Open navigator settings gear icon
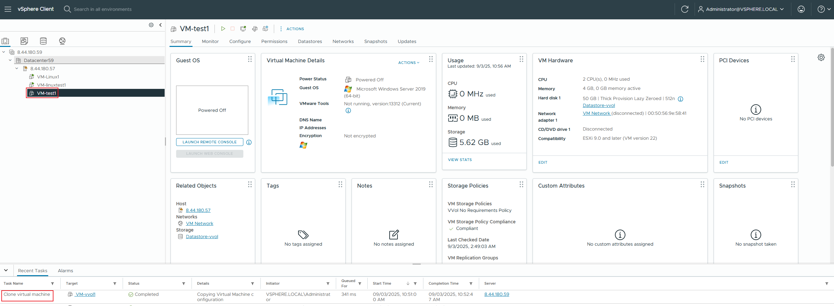This screenshot has height=306, width=834. click(x=151, y=25)
